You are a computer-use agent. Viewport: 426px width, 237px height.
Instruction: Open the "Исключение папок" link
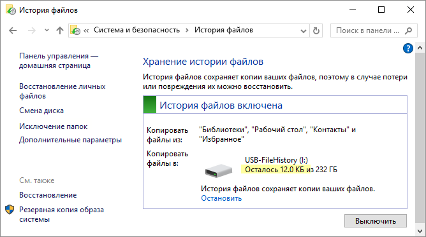54,126
